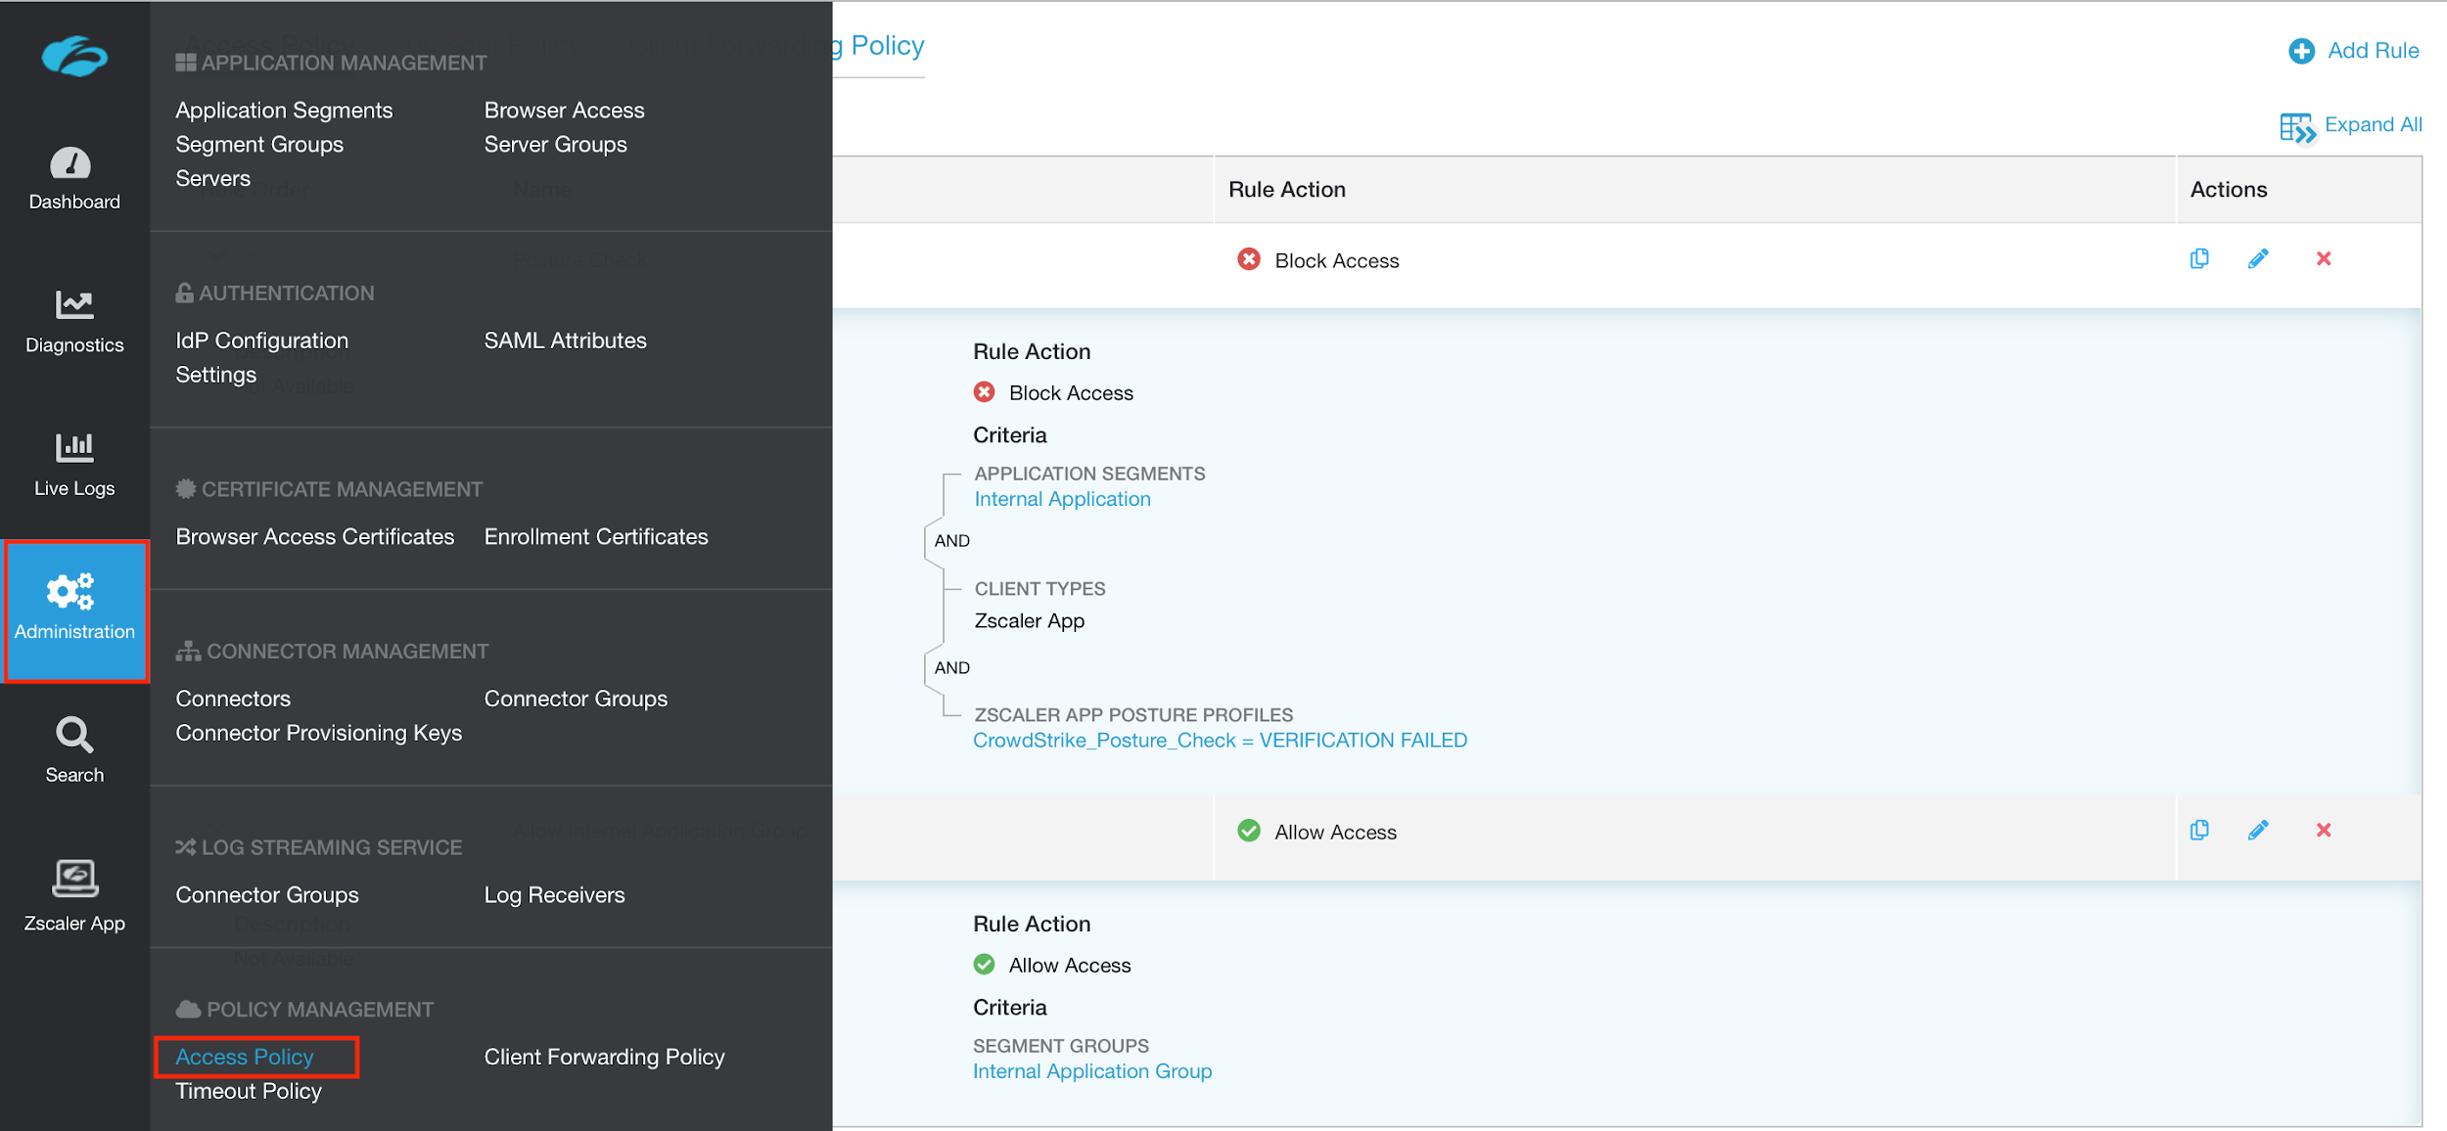
Task: Delete the Block Access rule
Action: click(2324, 259)
